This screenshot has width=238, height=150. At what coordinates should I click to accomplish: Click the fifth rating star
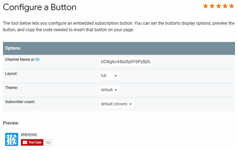coord(231,6)
